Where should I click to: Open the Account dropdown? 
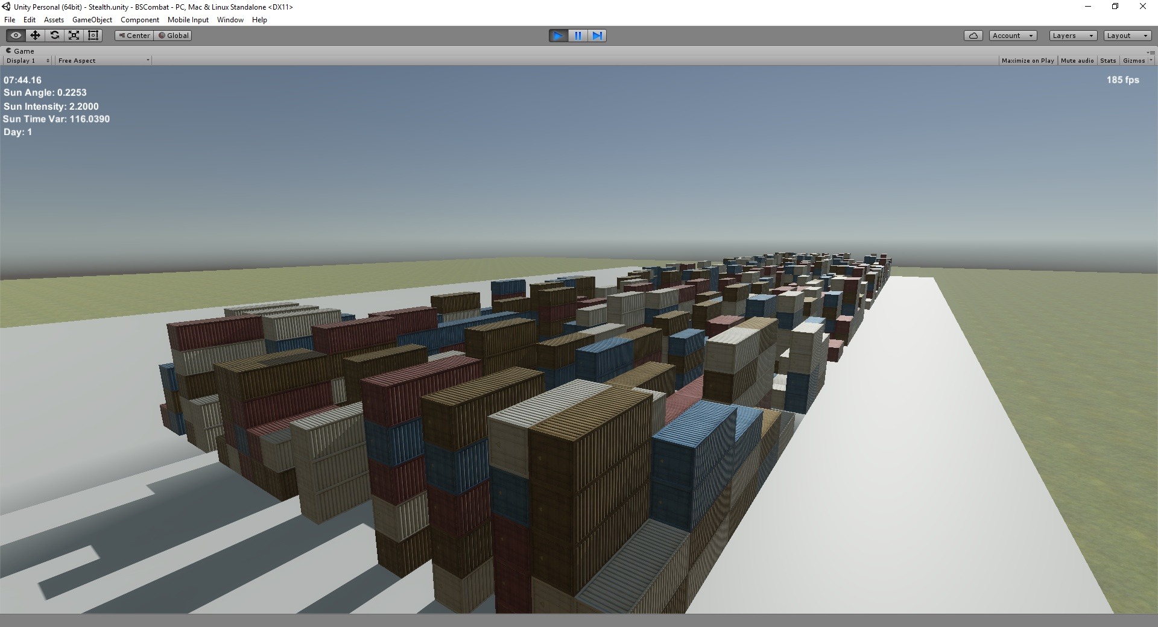click(x=1012, y=36)
